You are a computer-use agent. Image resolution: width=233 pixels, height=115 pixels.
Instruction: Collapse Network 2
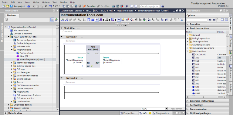tap(61, 78)
